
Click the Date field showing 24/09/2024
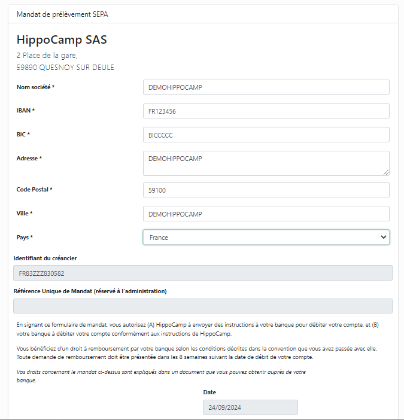point(250,407)
